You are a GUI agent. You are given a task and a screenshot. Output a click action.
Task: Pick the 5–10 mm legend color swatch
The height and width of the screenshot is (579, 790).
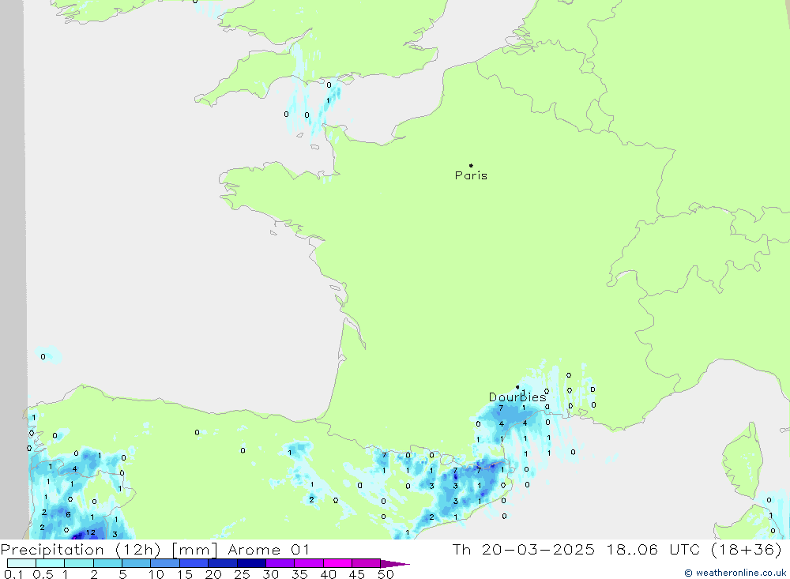click(x=136, y=563)
